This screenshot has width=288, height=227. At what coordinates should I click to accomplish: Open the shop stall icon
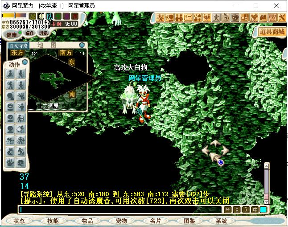pos(244,18)
